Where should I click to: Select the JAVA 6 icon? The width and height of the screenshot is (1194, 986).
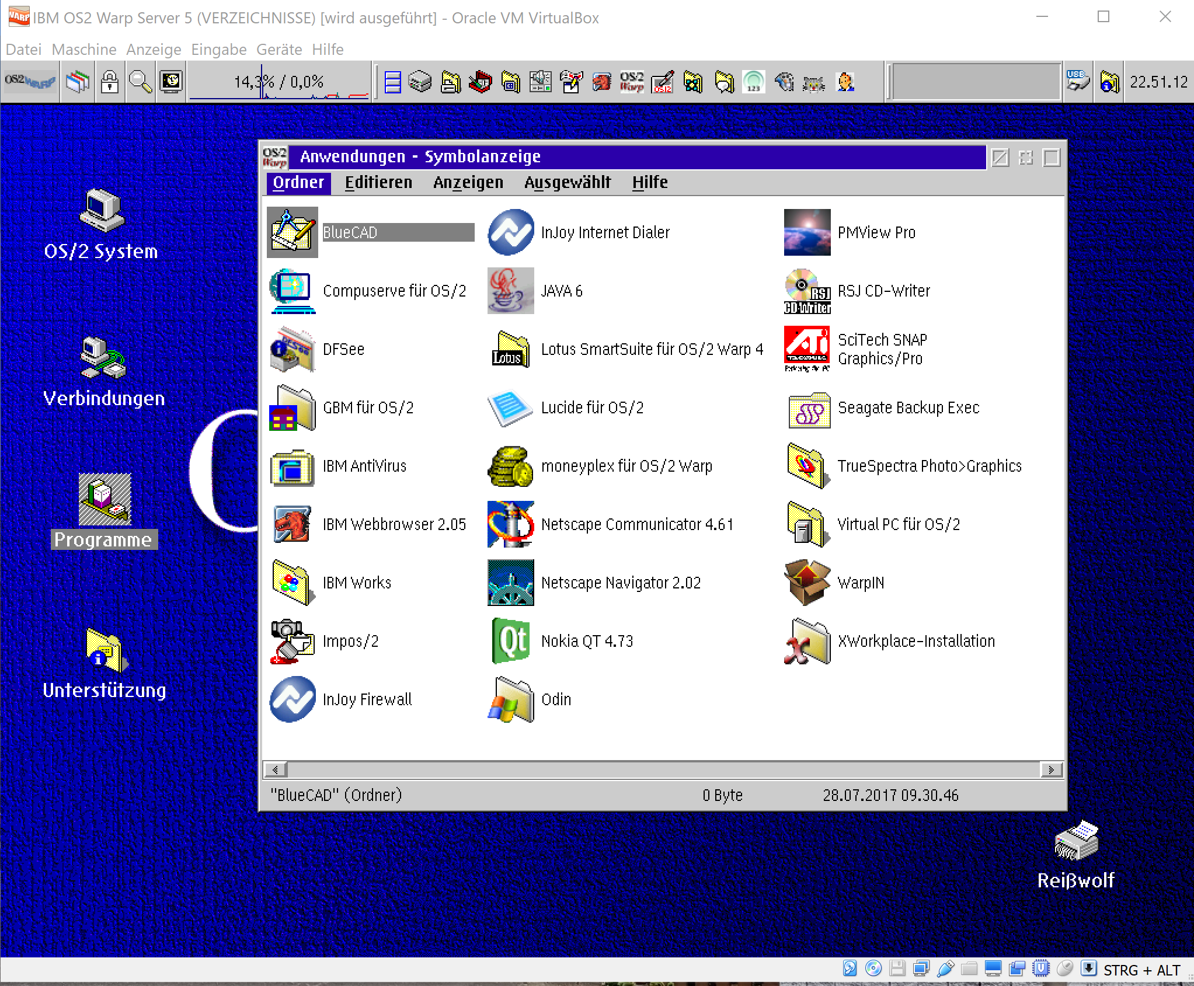[510, 291]
